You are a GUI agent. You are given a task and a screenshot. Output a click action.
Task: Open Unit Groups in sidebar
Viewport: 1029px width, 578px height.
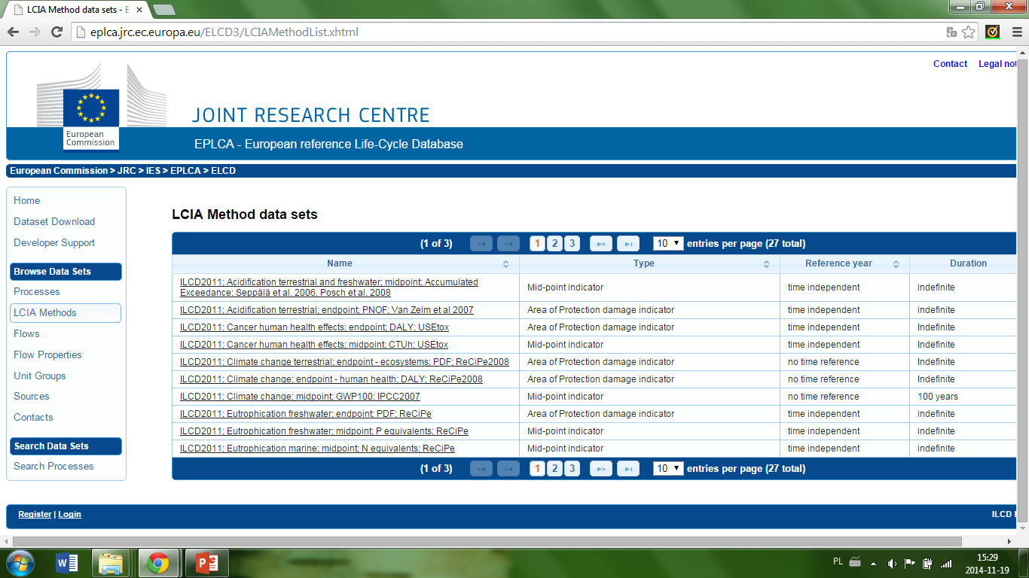pyautogui.click(x=39, y=376)
